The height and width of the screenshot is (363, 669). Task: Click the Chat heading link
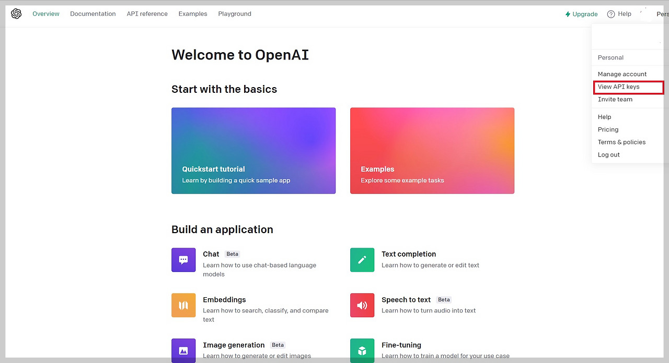pos(211,254)
